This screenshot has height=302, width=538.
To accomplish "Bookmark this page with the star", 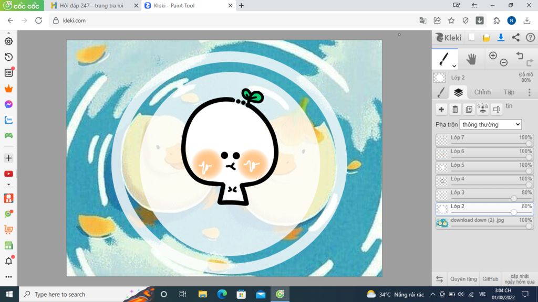I will 451,20.
